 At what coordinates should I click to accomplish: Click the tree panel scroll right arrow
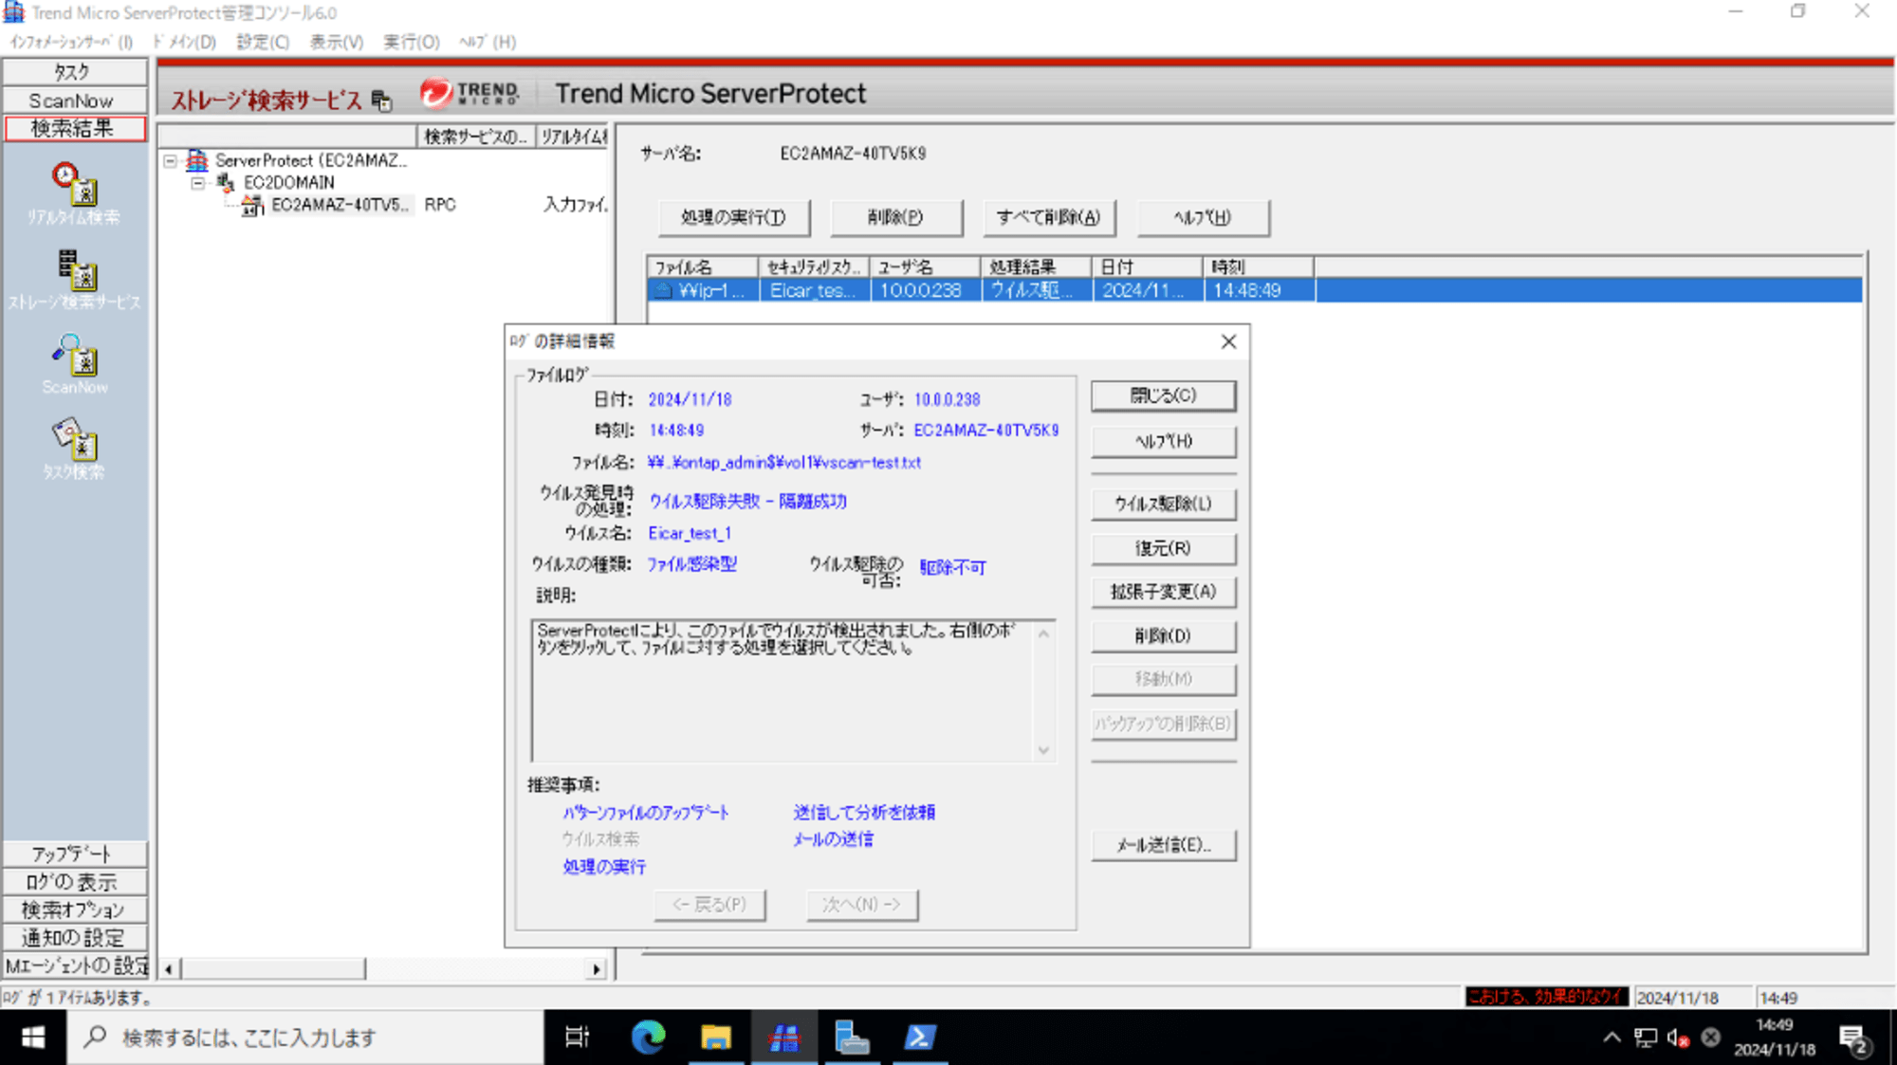(596, 968)
